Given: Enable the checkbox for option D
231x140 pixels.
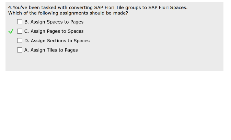Looking at the screenshot, I should point(20,40).
